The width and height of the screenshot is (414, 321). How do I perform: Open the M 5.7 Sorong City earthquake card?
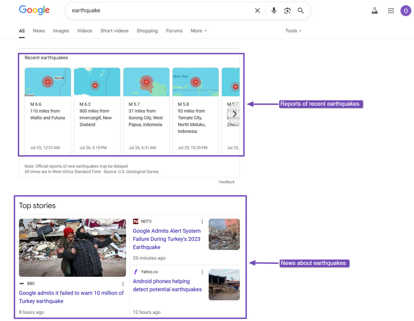146,111
